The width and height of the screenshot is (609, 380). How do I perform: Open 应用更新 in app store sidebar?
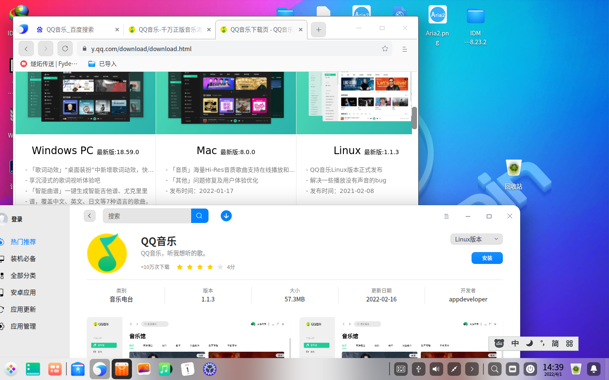tap(23, 309)
